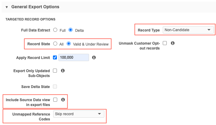
Task: Select the Delta data extract option
Action: (70, 30)
